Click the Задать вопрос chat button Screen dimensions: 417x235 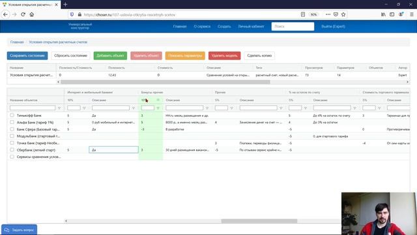coord(19,230)
